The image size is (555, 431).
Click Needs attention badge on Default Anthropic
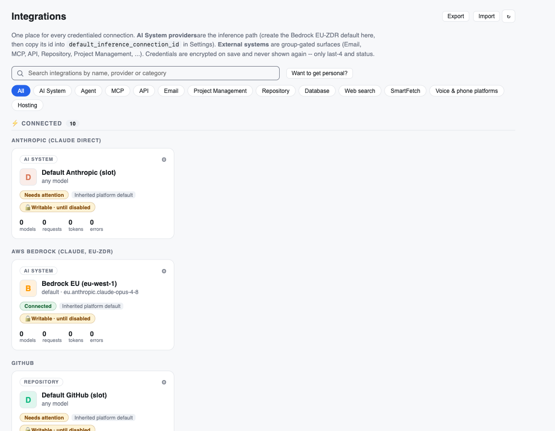pyautogui.click(x=44, y=195)
